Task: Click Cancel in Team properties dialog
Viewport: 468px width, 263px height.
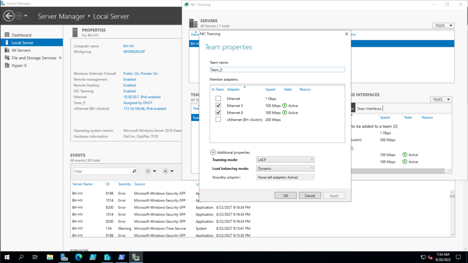Action: point(309,195)
